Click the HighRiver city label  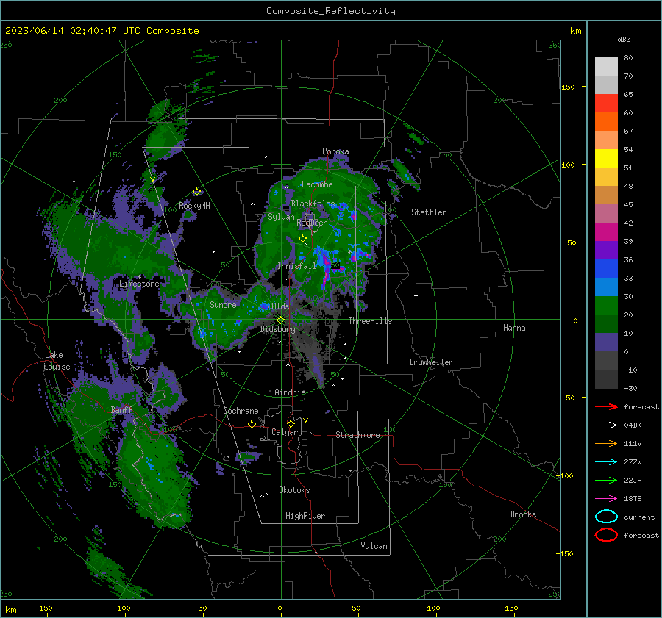(305, 516)
